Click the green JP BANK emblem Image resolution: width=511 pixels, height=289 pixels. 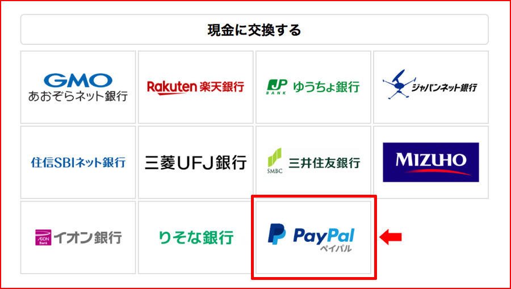tap(277, 87)
